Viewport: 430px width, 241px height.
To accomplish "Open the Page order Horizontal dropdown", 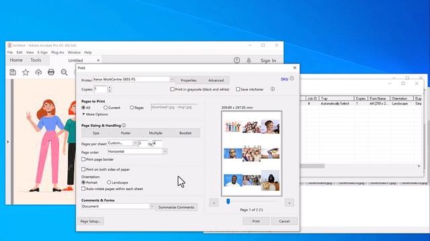I will (x=165, y=151).
